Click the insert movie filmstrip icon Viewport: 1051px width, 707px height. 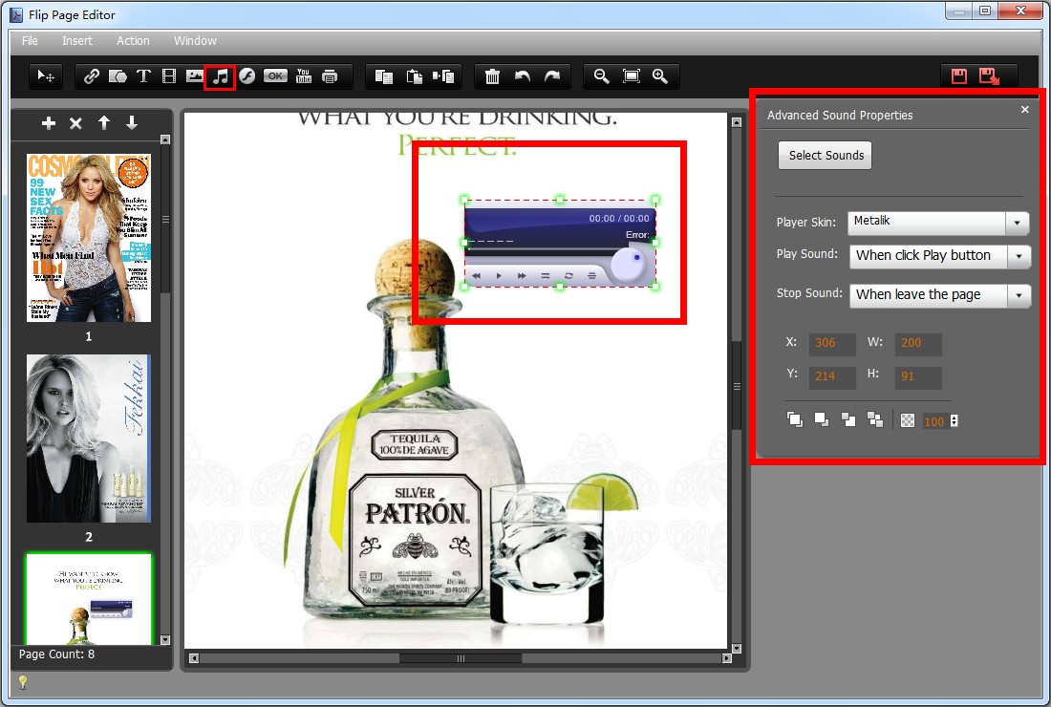pyautogui.click(x=169, y=76)
